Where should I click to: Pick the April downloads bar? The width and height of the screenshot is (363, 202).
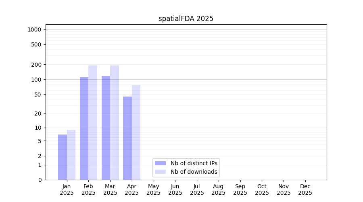coord(136,133)
